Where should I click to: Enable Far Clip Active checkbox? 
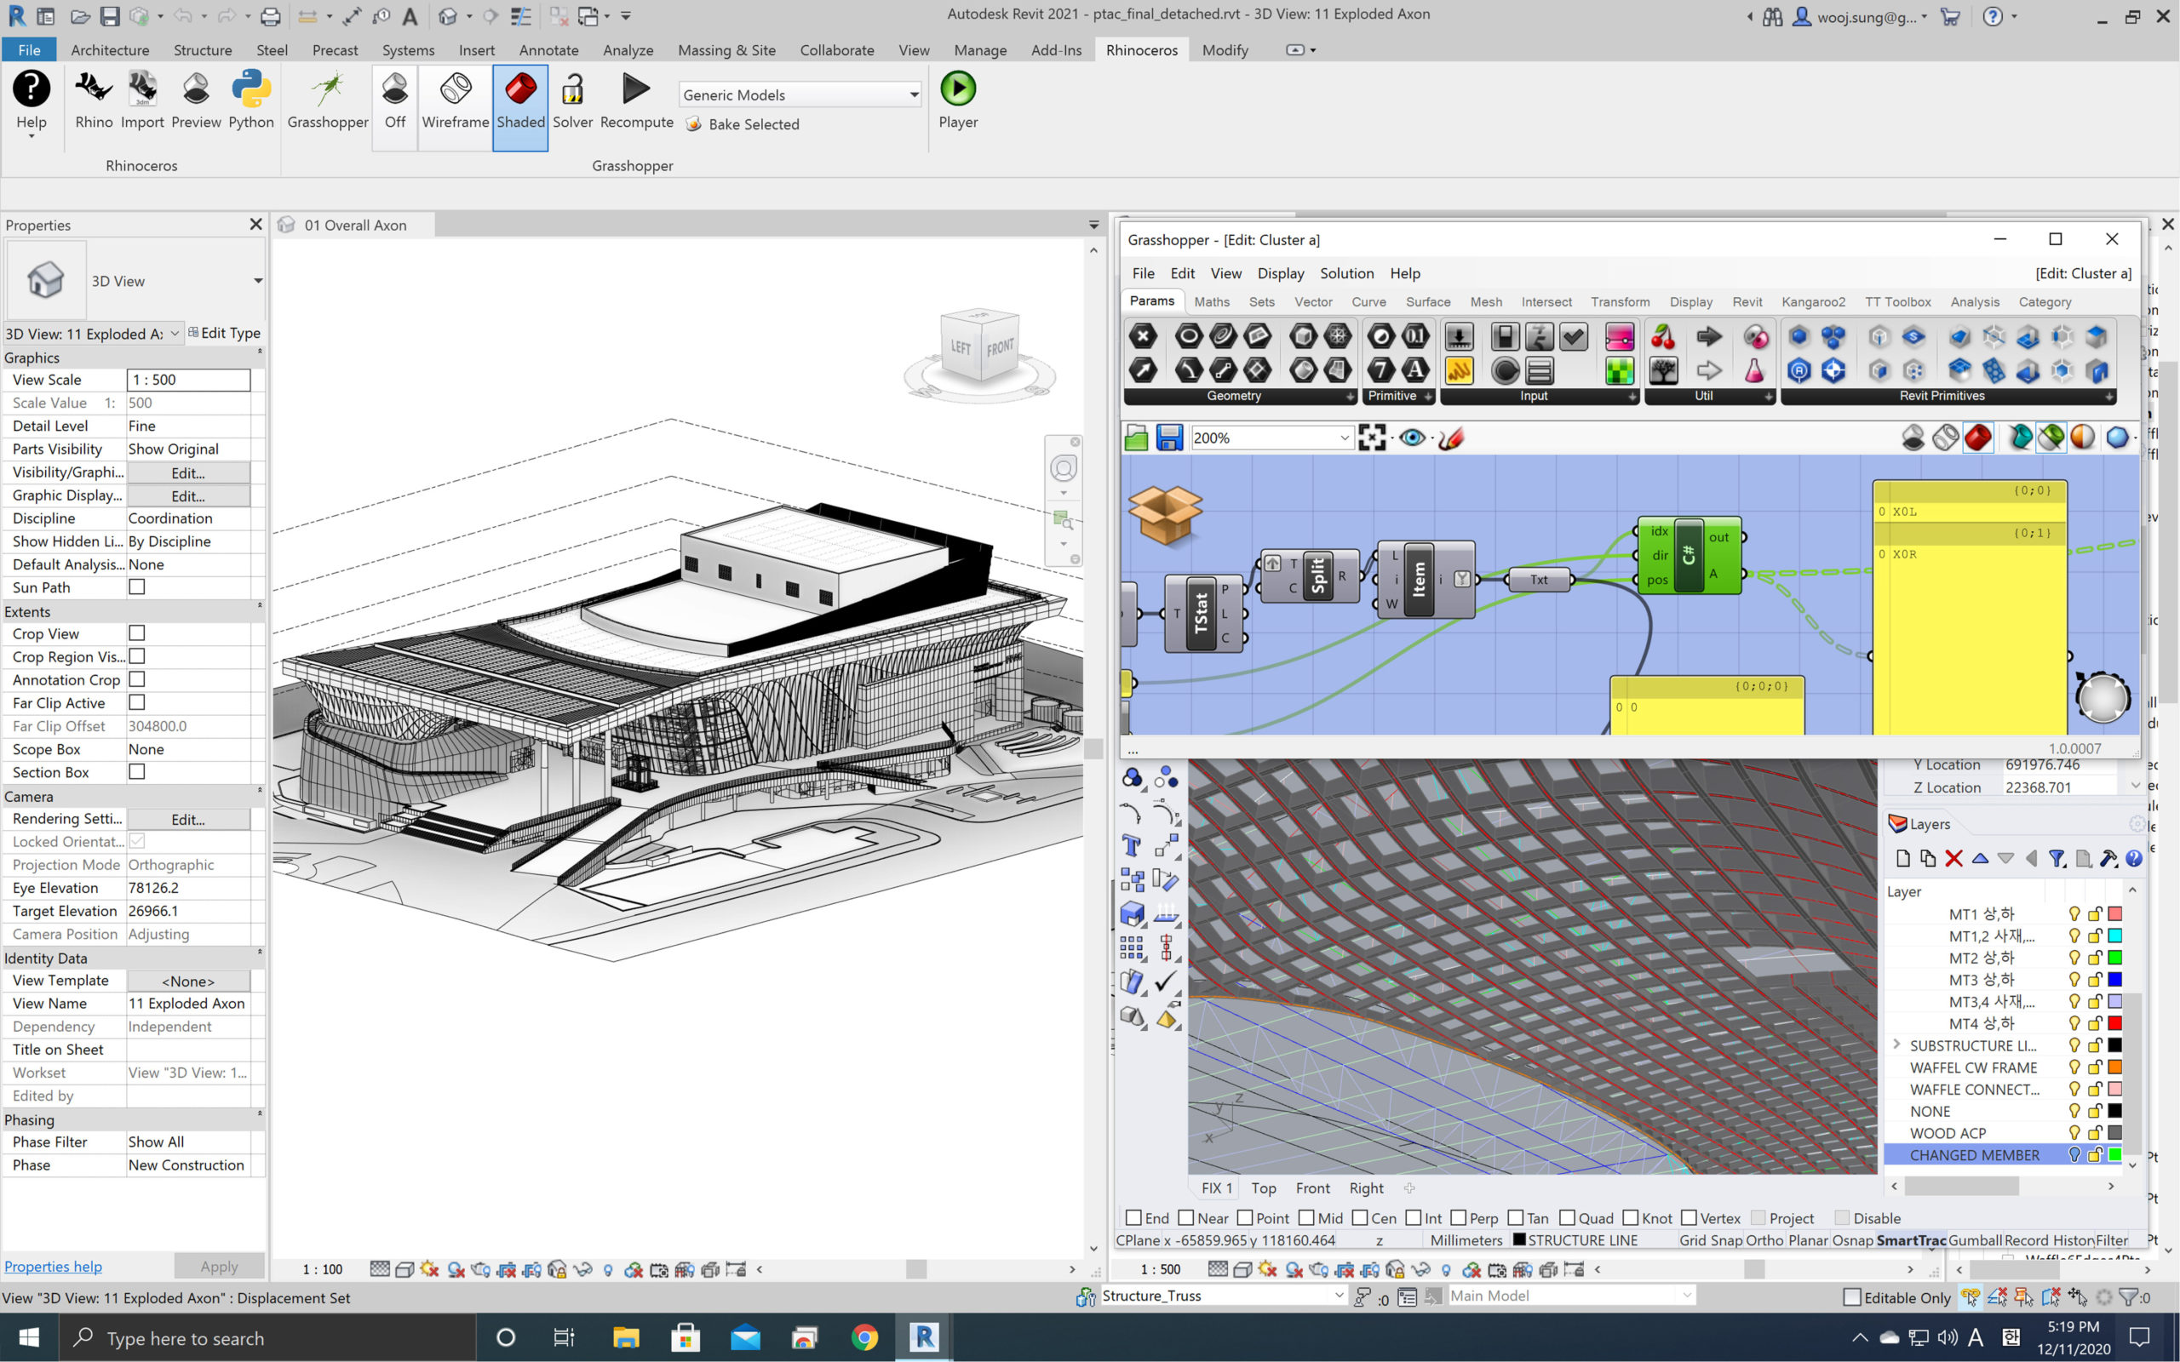point(137,701)
